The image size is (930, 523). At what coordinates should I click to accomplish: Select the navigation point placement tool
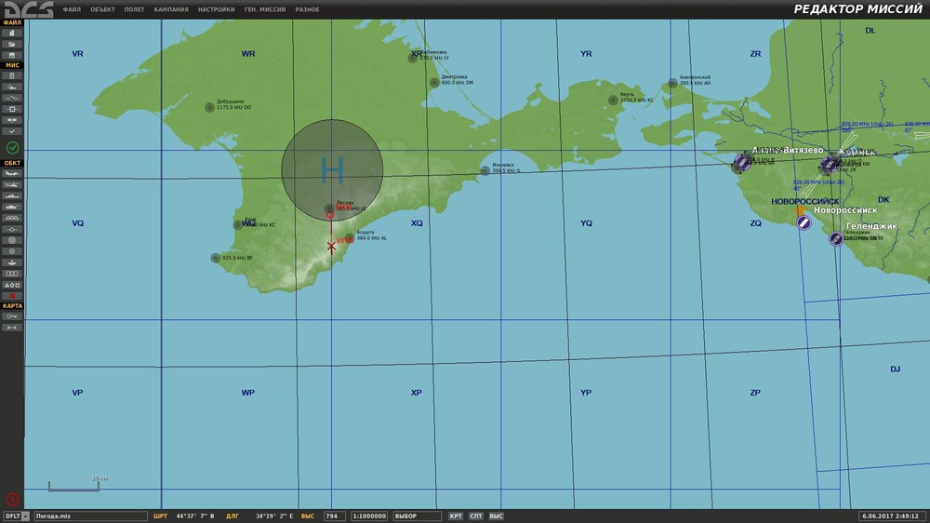click(x=12, y=229)
